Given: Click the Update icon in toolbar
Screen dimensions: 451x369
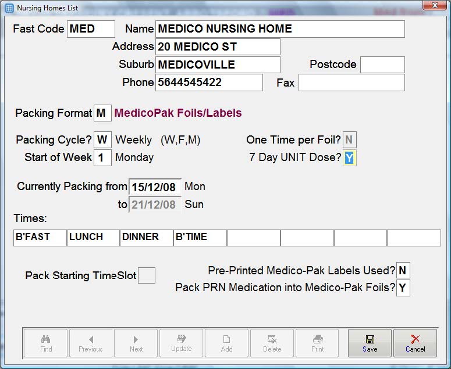Looking at the screenshot, I should coord(182,339).
